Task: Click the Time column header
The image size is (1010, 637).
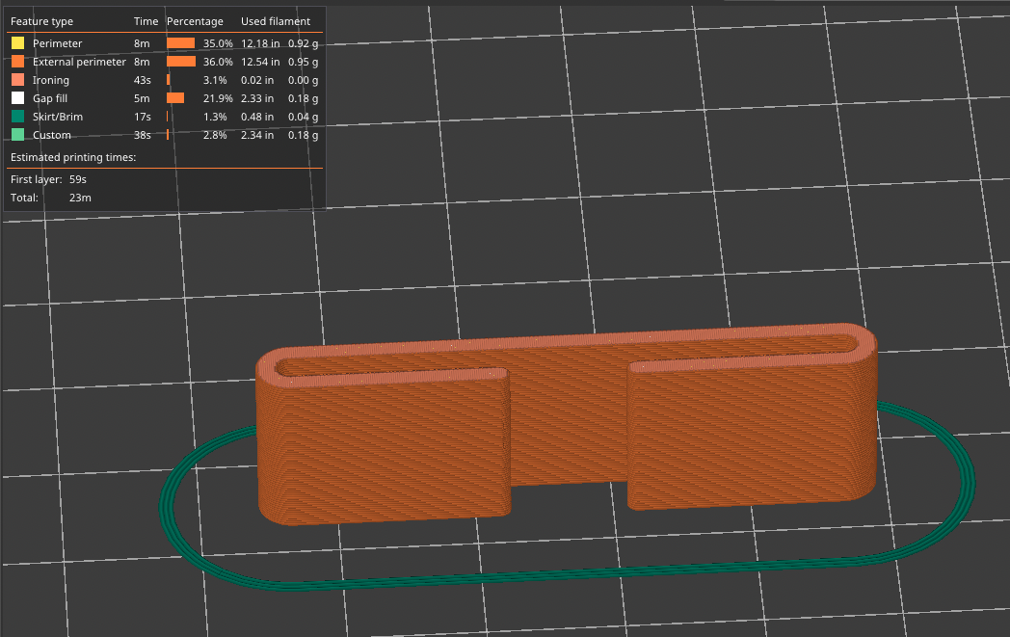Action: click(x=146, y=21)
